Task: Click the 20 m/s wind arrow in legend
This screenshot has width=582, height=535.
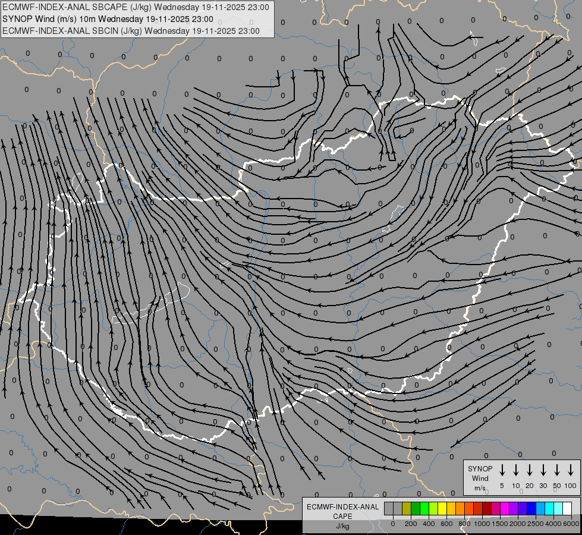Action: (x=529, y=470)
